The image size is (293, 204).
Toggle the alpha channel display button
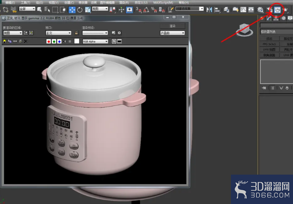65,41
